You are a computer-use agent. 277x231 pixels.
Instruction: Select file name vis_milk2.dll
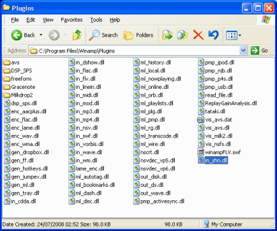tap(219, 136)
